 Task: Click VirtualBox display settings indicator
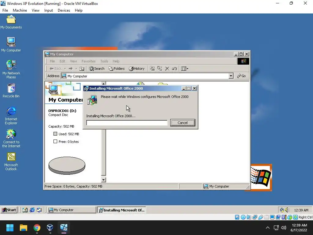pos(272,217)
